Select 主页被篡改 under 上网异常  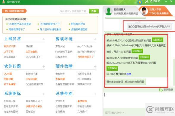(x=31, y=52)
